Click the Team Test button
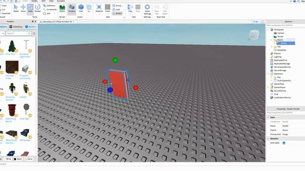 coord(157,9)
